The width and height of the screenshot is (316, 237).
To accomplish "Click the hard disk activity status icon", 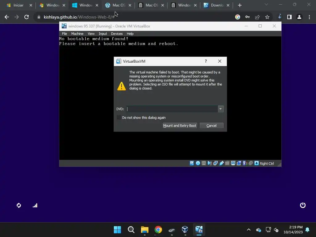I will (x=192, y=163).
